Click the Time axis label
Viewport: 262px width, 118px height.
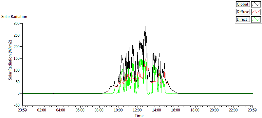pyautogui.click(x=139, y=115)
